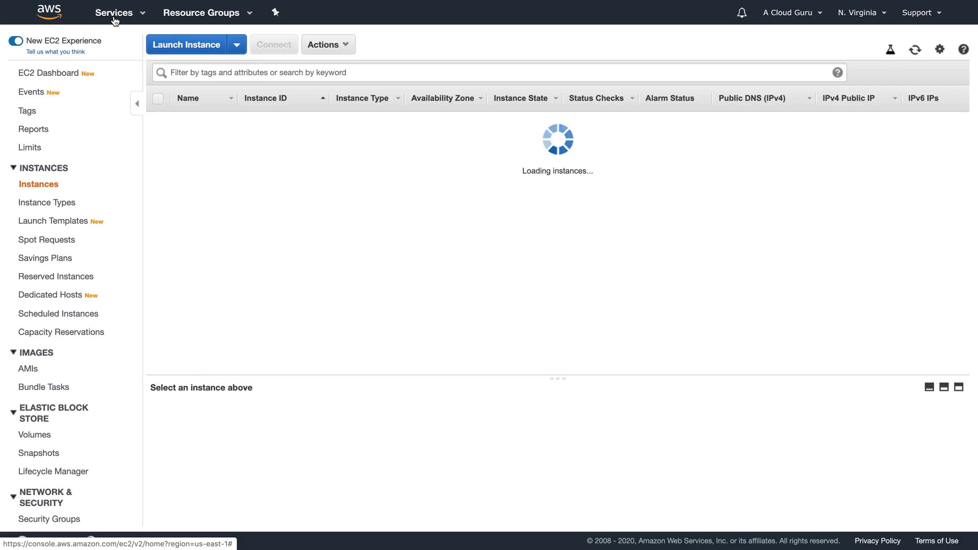Toggle the New EC2 Experience switch
Viewport: 978px width, 550px height.
pyautogui.click(x=16, y=41)
